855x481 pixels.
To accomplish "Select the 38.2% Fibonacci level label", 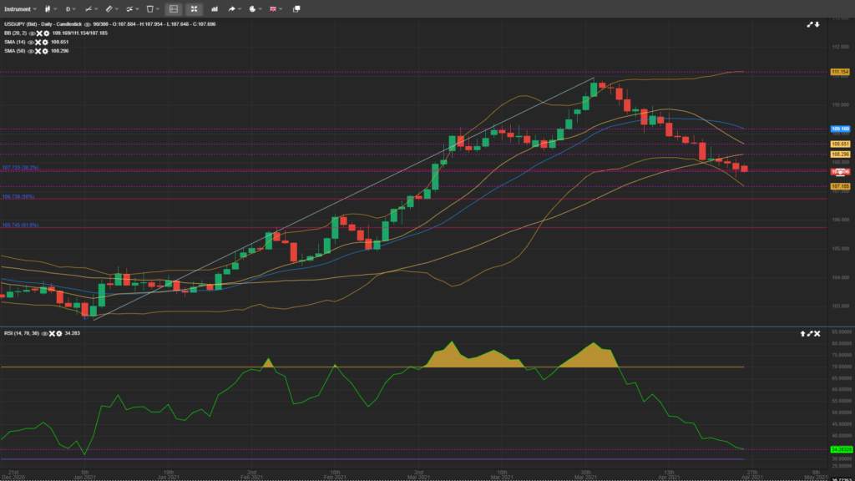I will coord(21,168).
